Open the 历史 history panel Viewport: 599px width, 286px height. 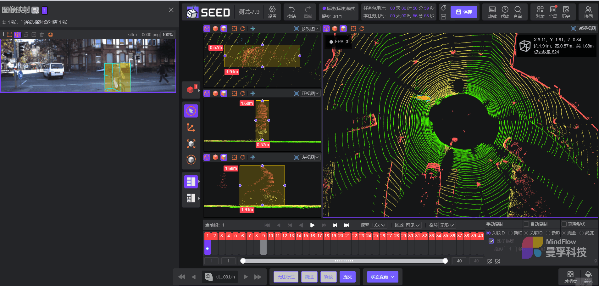566,12
